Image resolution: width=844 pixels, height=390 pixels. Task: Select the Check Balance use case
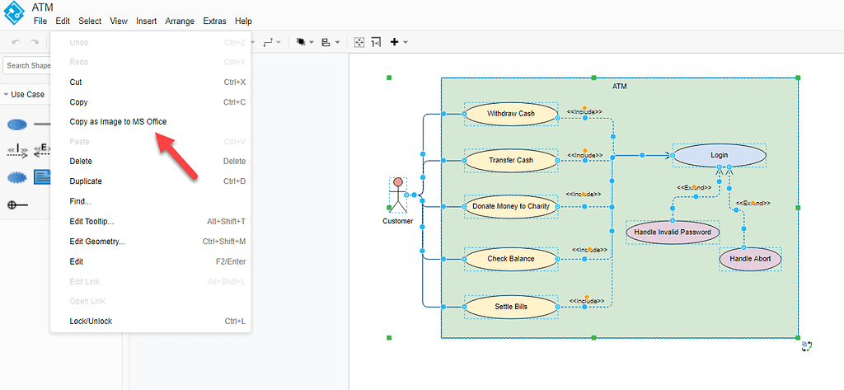pyautogui.click(x=511, y=259)
